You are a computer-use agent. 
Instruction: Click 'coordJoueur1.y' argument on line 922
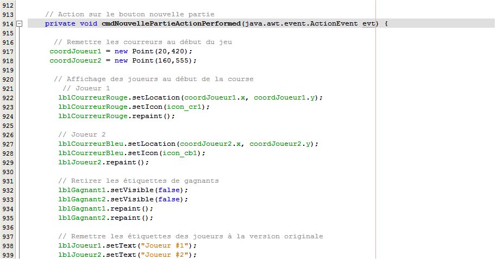tap(284, 97)
